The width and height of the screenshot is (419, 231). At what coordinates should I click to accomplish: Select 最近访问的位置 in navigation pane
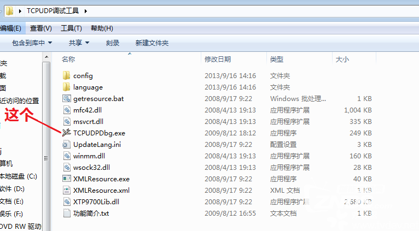point(20,101)
